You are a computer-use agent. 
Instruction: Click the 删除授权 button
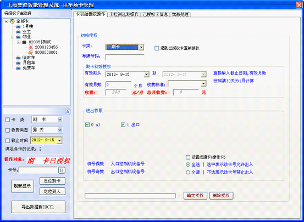coord(221,196)
